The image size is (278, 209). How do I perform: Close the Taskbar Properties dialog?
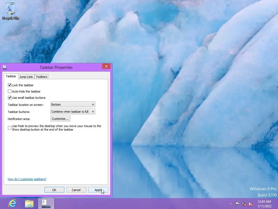click(106, 66)
